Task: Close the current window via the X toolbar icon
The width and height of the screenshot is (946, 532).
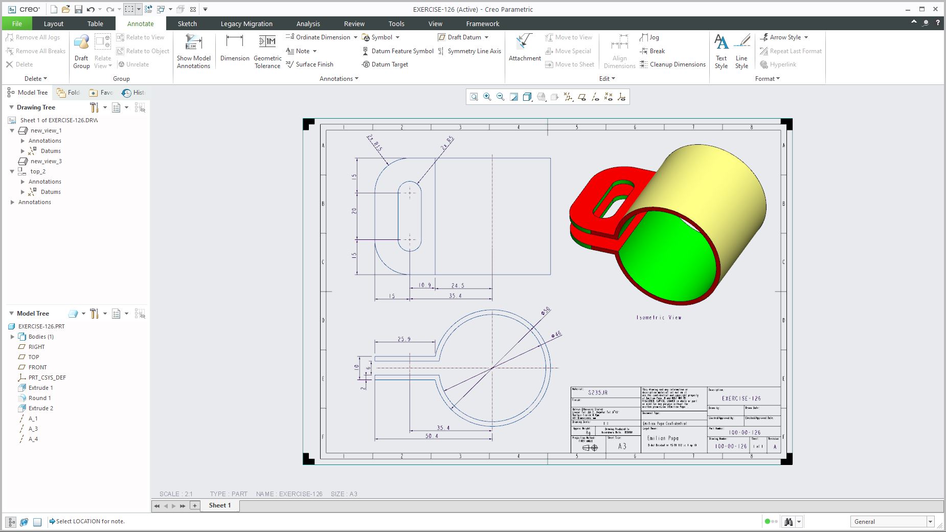Action: pyautogui.click(x=193, y=9)
